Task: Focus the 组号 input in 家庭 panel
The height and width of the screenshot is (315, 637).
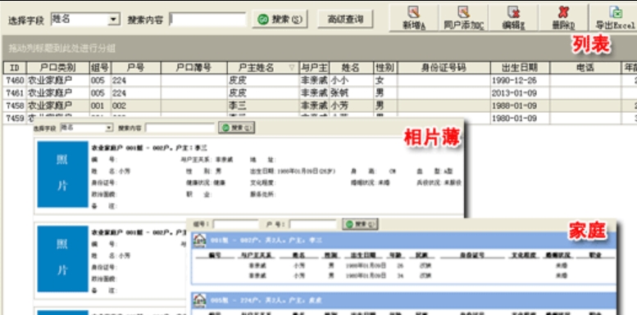Action: tap(235, 224)
